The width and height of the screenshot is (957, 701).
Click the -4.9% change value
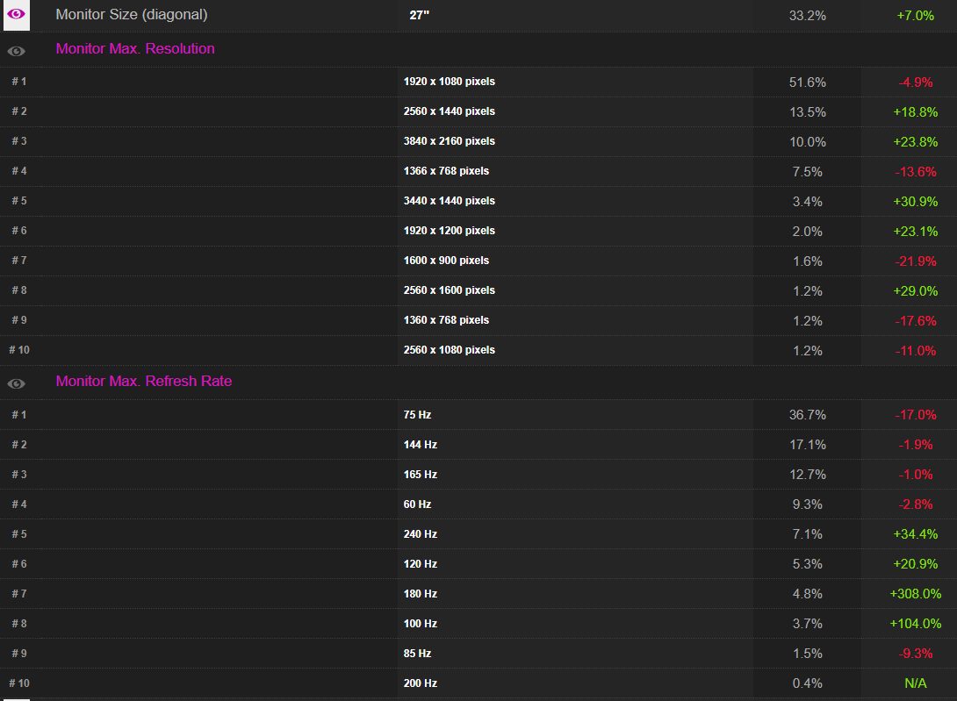coord(915,82)
